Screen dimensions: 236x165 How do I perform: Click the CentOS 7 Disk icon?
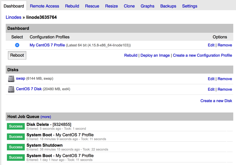point(11,89)
